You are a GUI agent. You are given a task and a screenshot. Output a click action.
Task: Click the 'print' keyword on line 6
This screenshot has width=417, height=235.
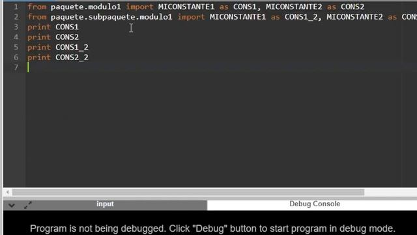(x=39, y=57)
